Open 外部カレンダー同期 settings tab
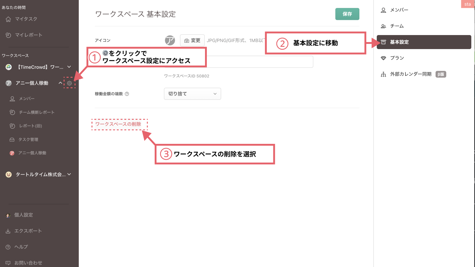This screenshot has width=475, height=267. (410, 74)
